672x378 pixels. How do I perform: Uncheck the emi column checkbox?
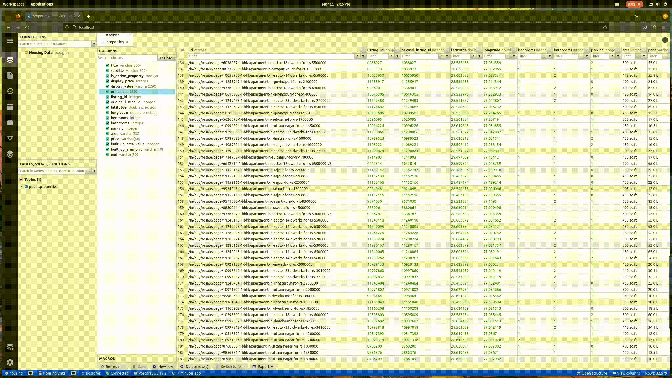pyautogui.click(x=107, y=155)
